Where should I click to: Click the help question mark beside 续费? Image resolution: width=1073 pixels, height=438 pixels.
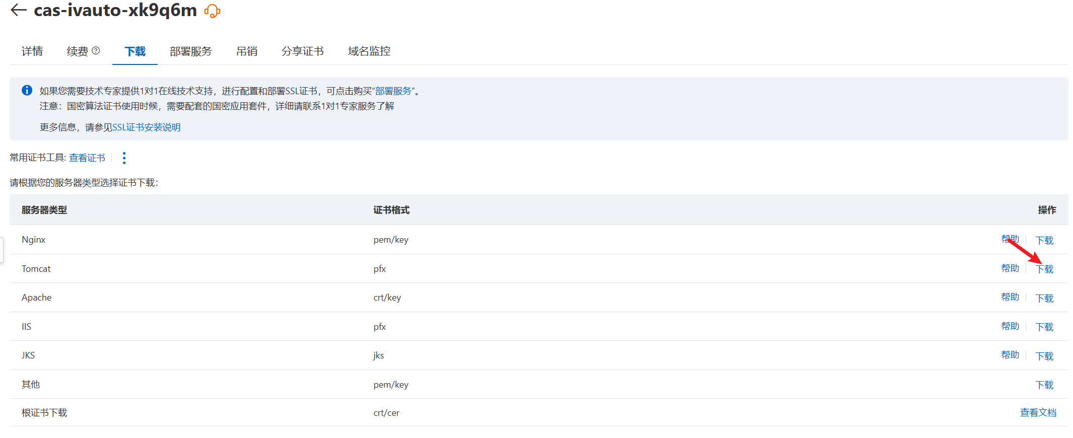pos(96,51)
